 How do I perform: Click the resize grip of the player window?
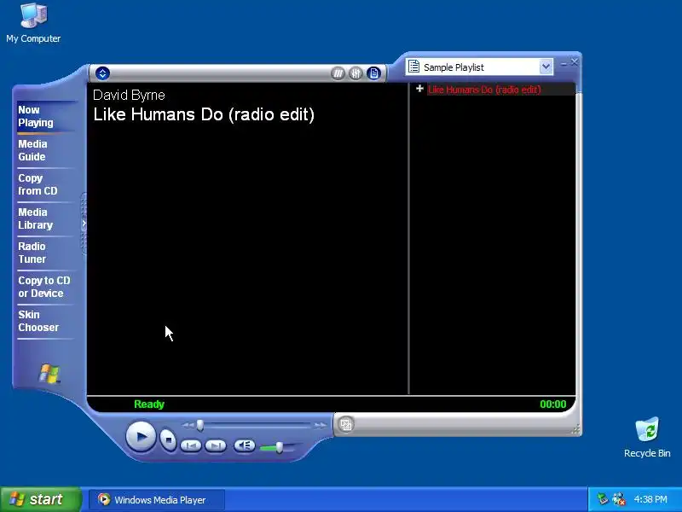point(575,429)
